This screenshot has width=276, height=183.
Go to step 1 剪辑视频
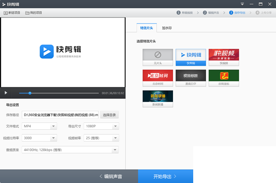point(184,13)
